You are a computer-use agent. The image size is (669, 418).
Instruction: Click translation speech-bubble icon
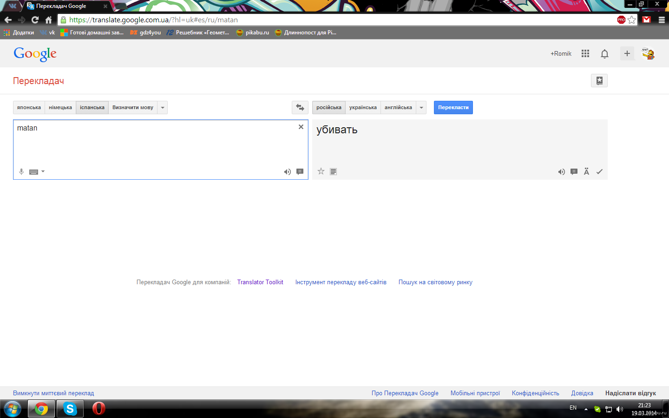pos(574,172)
